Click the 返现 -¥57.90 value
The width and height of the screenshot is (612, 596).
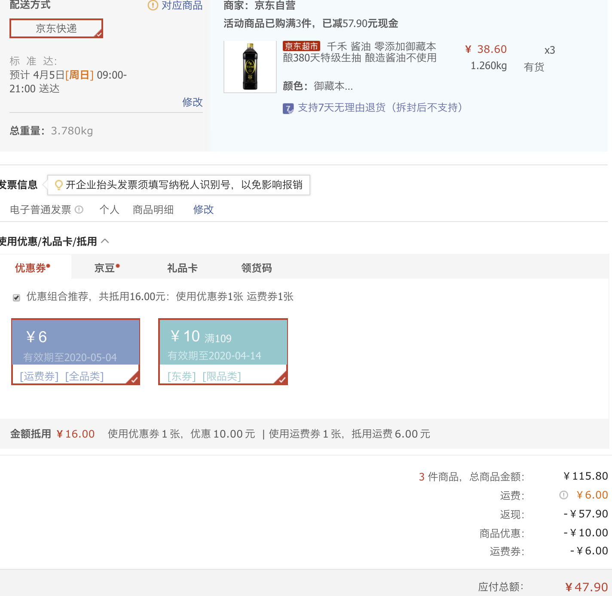[586, 514]
